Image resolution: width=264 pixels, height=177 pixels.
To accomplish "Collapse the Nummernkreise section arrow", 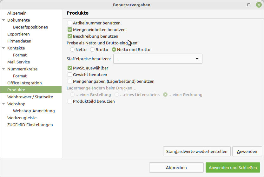I will tap(3, 69).
